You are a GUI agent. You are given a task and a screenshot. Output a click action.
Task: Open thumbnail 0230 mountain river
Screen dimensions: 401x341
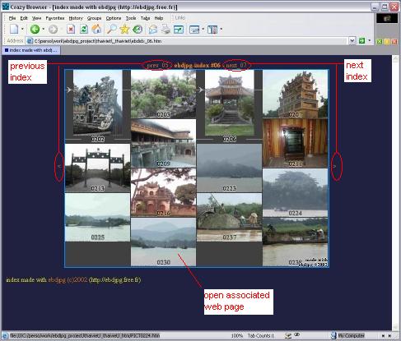click(x=163, y=242)
